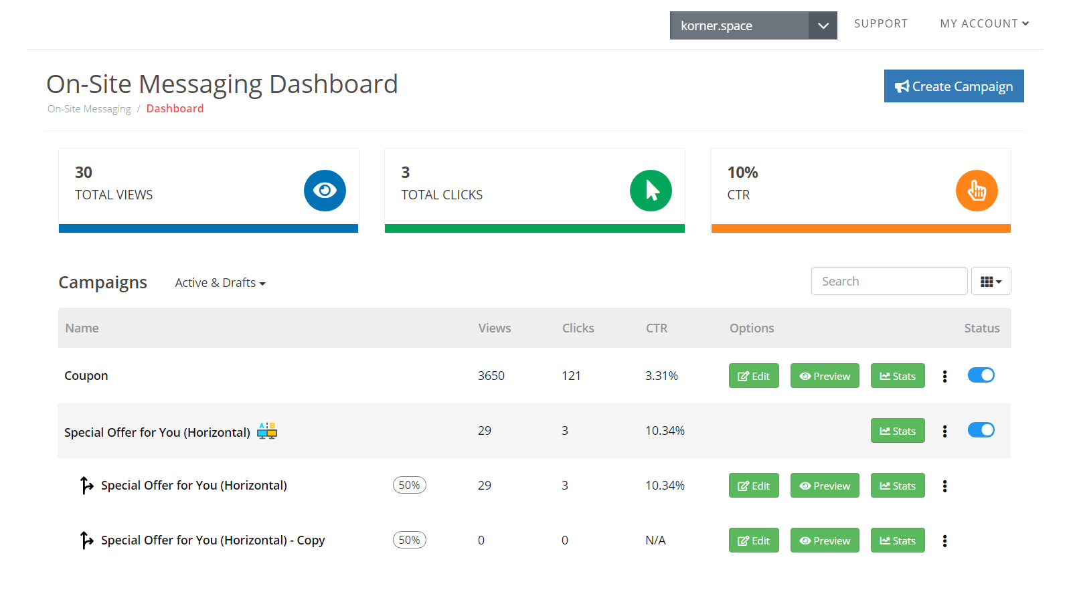1071x602 pixels.
Task: Open more options for A/B parent campaign row
Action: 944,431
